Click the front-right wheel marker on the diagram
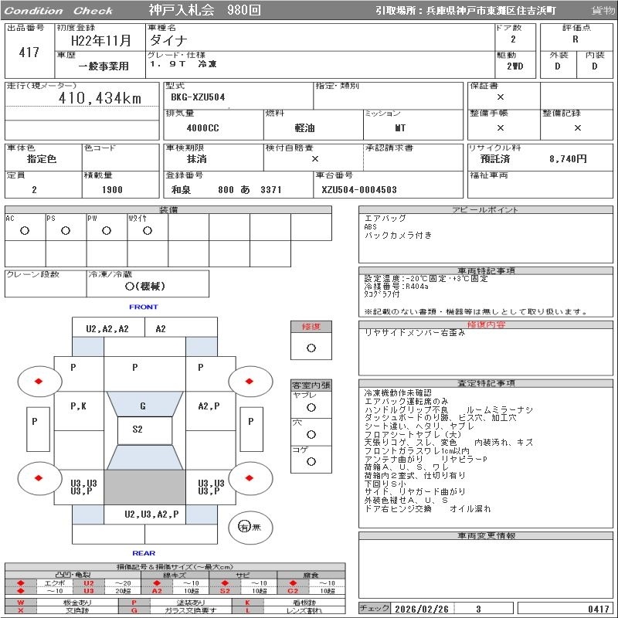The width and height of the screenshot is (618, 618). click(x=250, y=381)
